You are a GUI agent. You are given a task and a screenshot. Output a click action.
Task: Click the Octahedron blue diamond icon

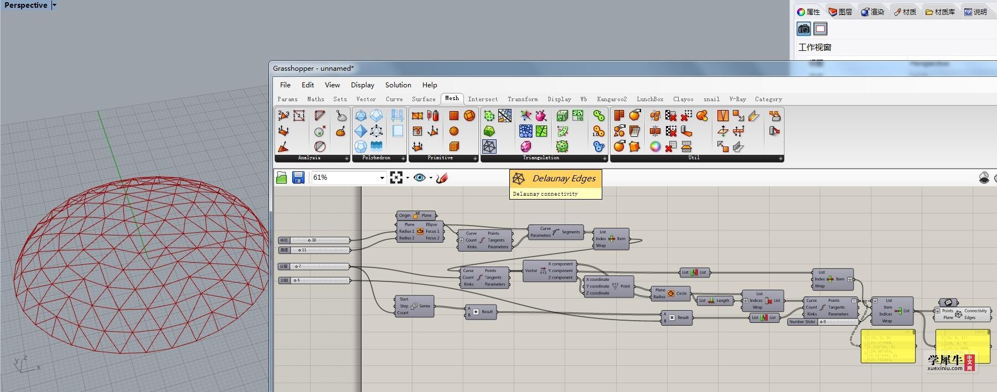361,131
